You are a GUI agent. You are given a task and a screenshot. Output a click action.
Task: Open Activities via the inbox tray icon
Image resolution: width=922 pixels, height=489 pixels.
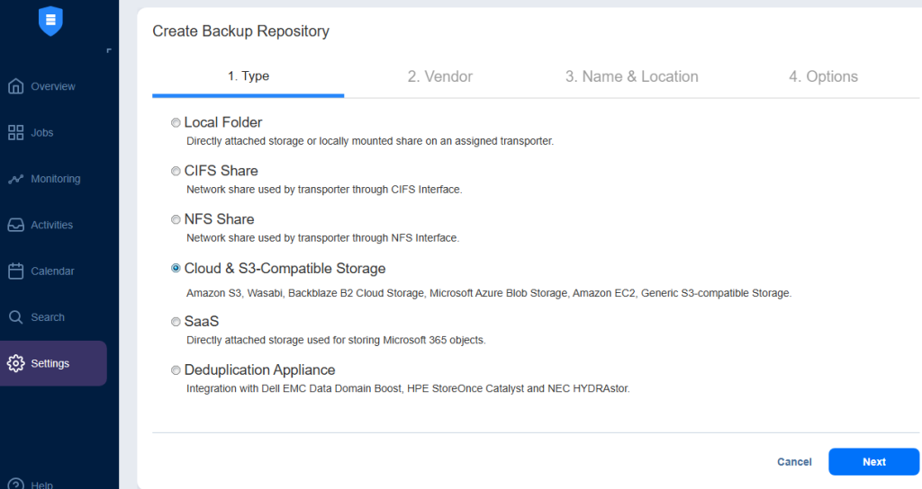click(x=16, y=225)
